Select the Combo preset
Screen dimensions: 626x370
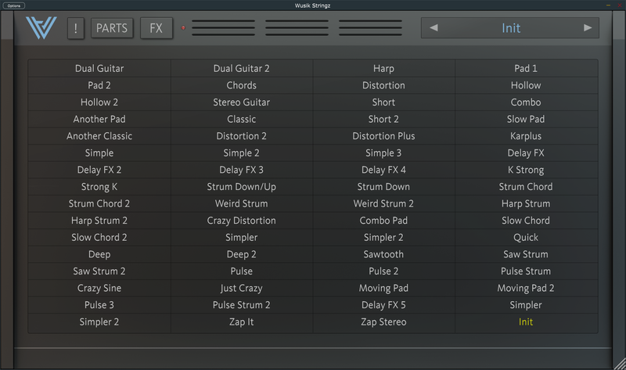(x=526, y=102)
